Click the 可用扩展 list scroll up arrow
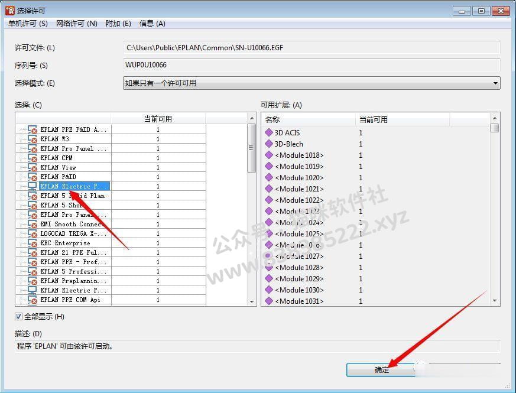Screen dimensions: 516x393 [495, 118]
